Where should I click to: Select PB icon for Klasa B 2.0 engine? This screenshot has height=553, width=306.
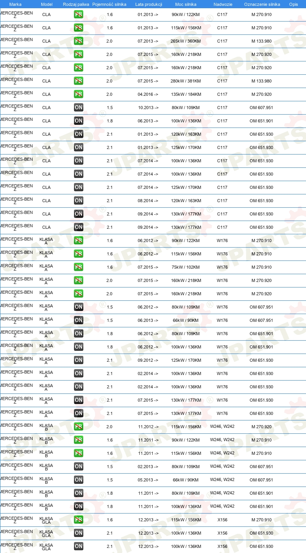(79, 427)
